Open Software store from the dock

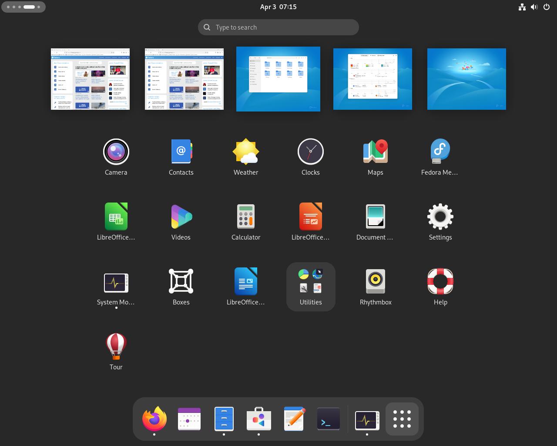[x=259, y=419]
